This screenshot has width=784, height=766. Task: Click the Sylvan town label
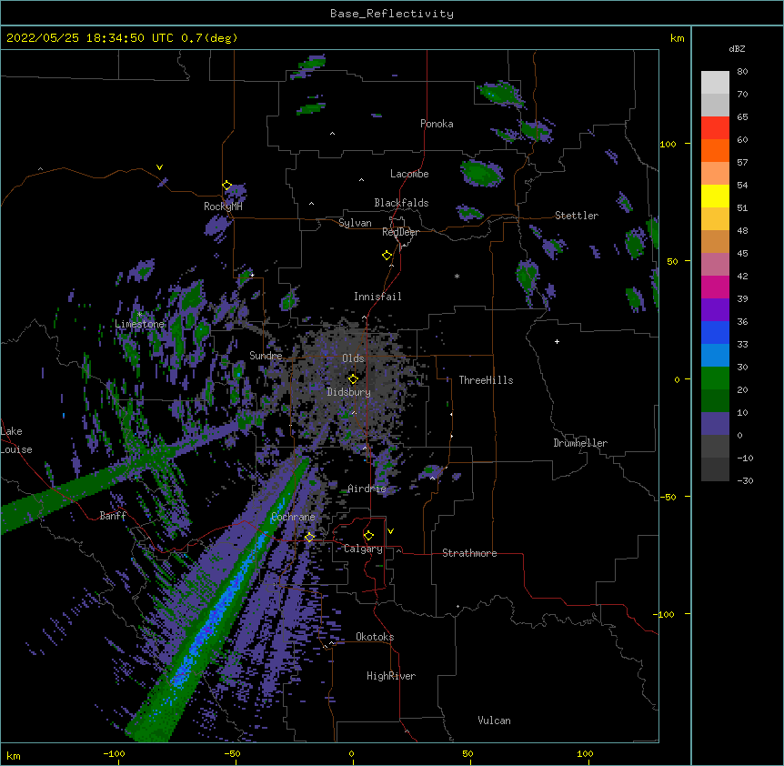pyautogui.click(x=355, y=223)
